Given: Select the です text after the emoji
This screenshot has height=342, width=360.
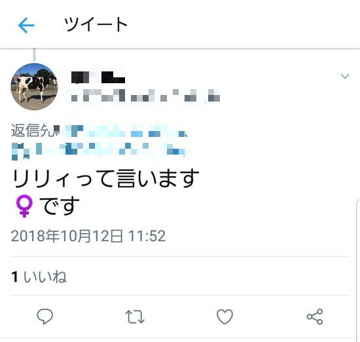Looking at the screenshot, I should (x=60, y=206).
